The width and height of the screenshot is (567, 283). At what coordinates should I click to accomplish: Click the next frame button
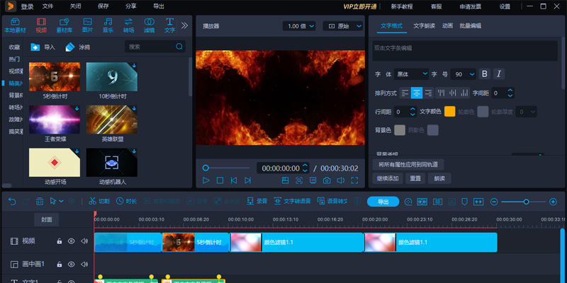tap(247, 180)
